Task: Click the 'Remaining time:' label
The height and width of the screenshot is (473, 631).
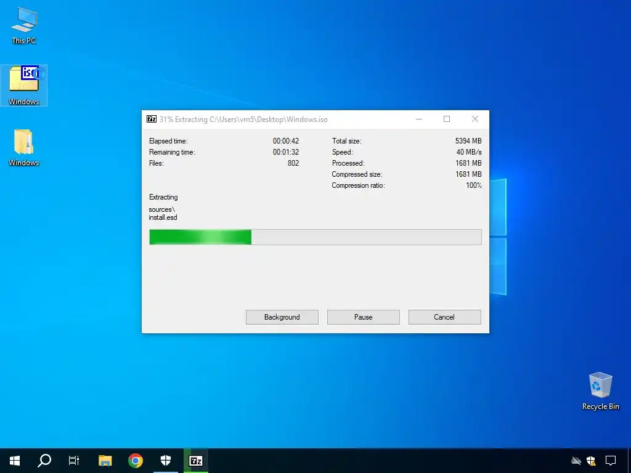Action: (172, 152)
